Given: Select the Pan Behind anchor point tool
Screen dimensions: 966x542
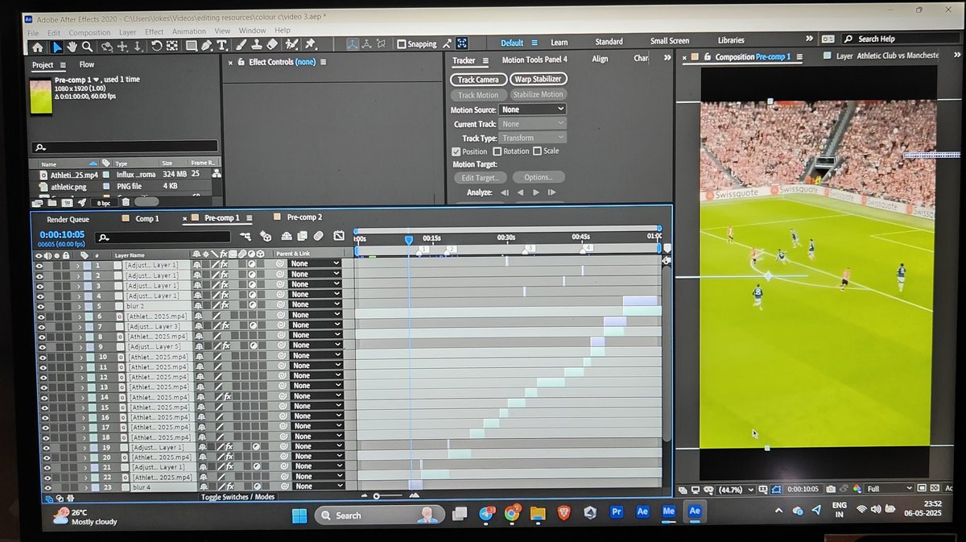Looking at the screenshot, I should [x=172, y=47].
